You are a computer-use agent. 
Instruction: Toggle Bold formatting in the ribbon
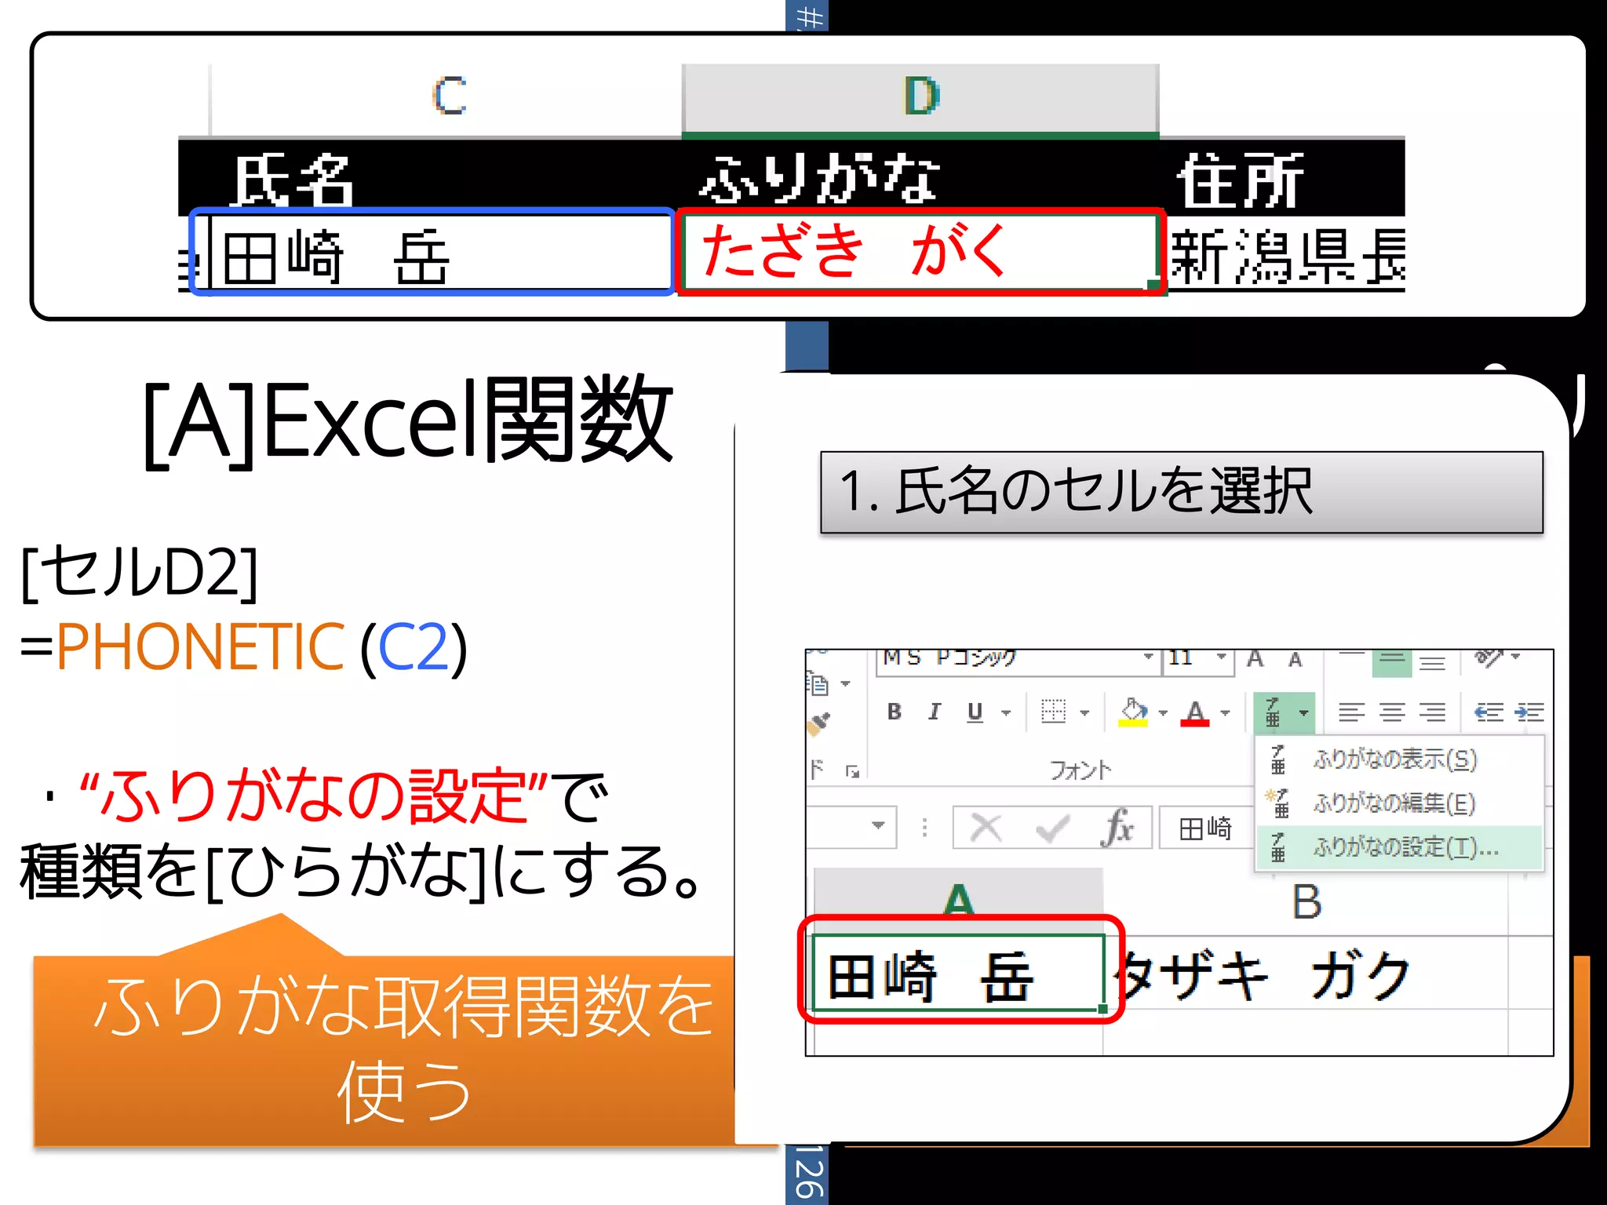click(x=894, y=712)
